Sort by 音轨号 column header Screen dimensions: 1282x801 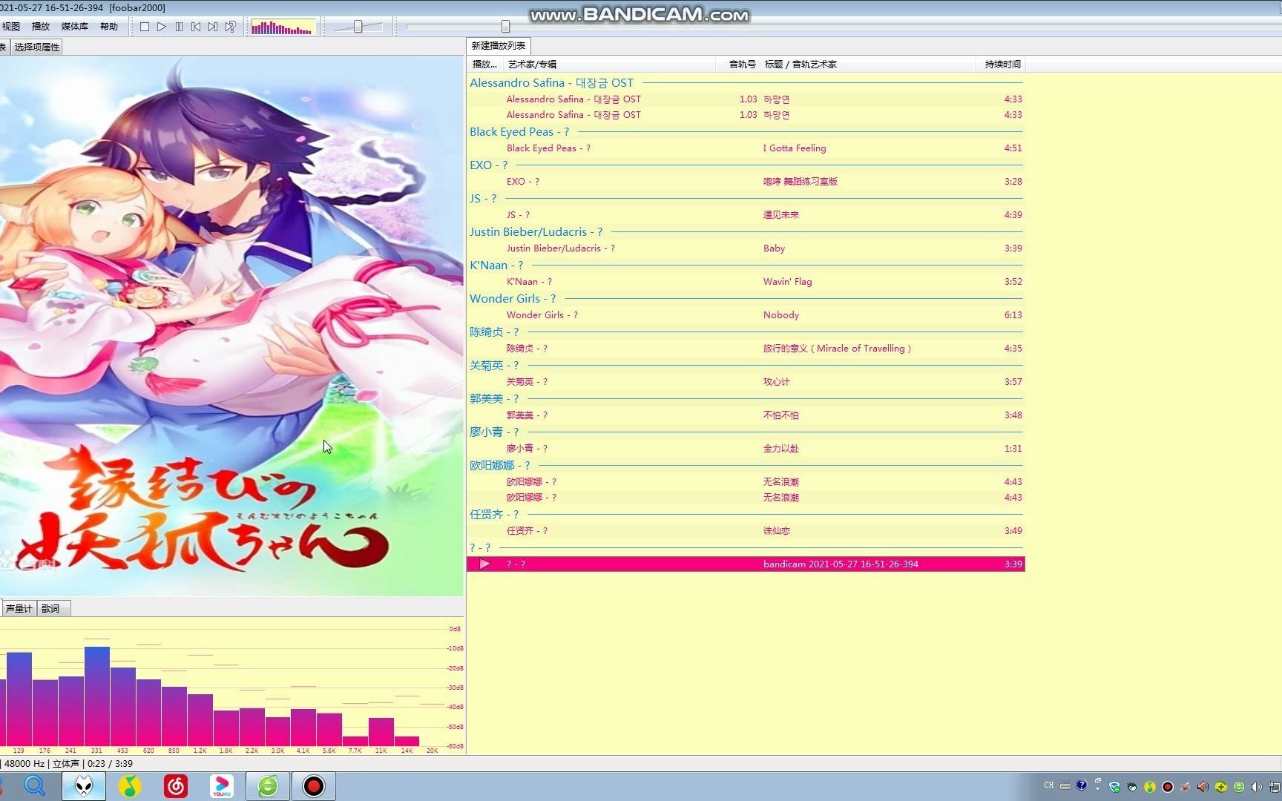click(738, 65)
